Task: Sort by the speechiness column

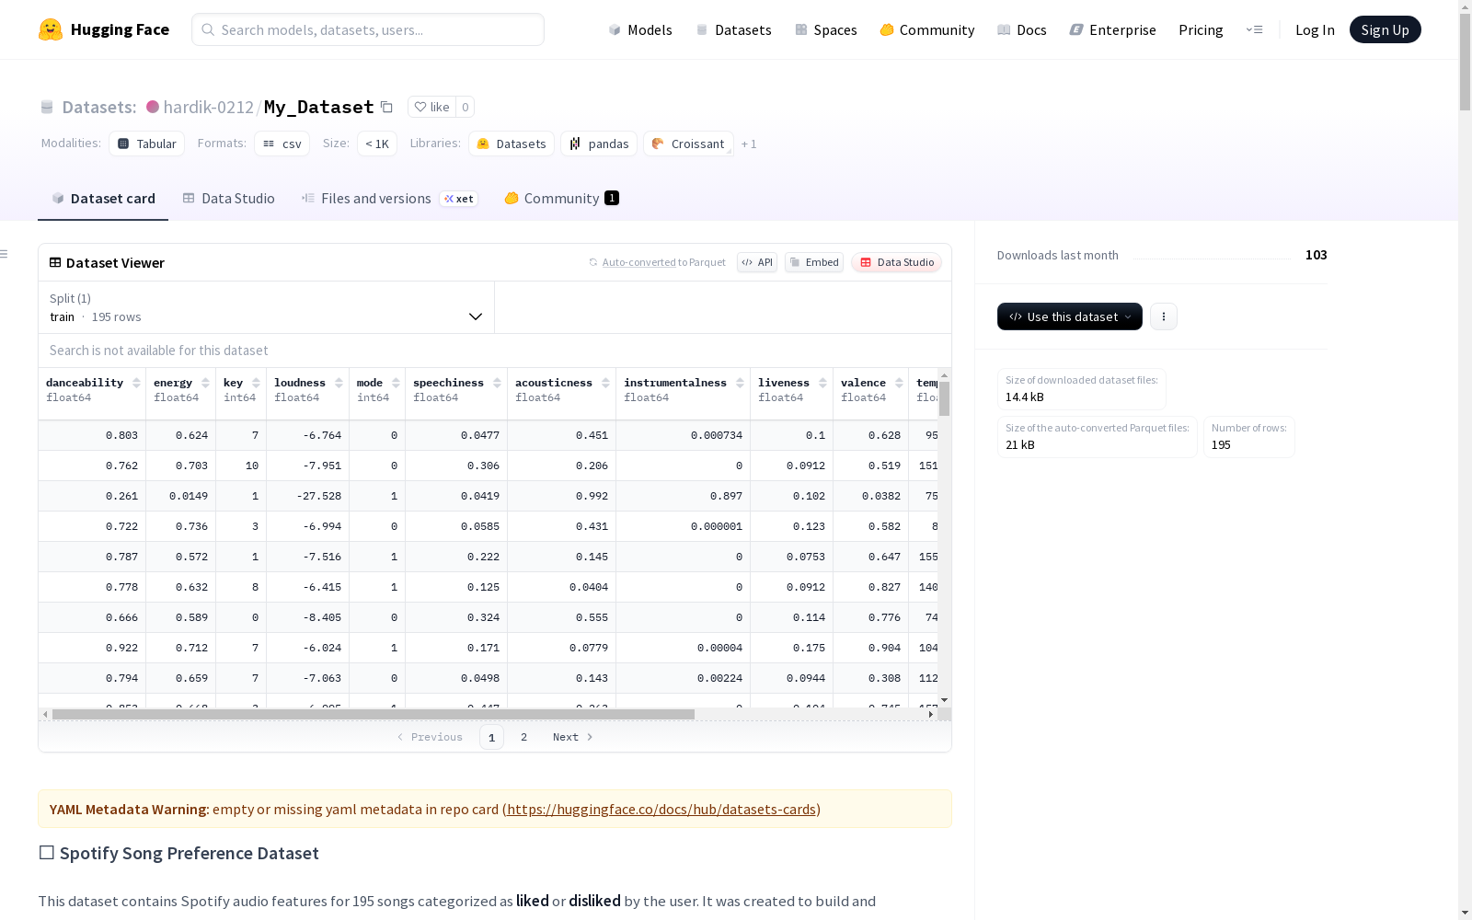Action: click(497, 383)
